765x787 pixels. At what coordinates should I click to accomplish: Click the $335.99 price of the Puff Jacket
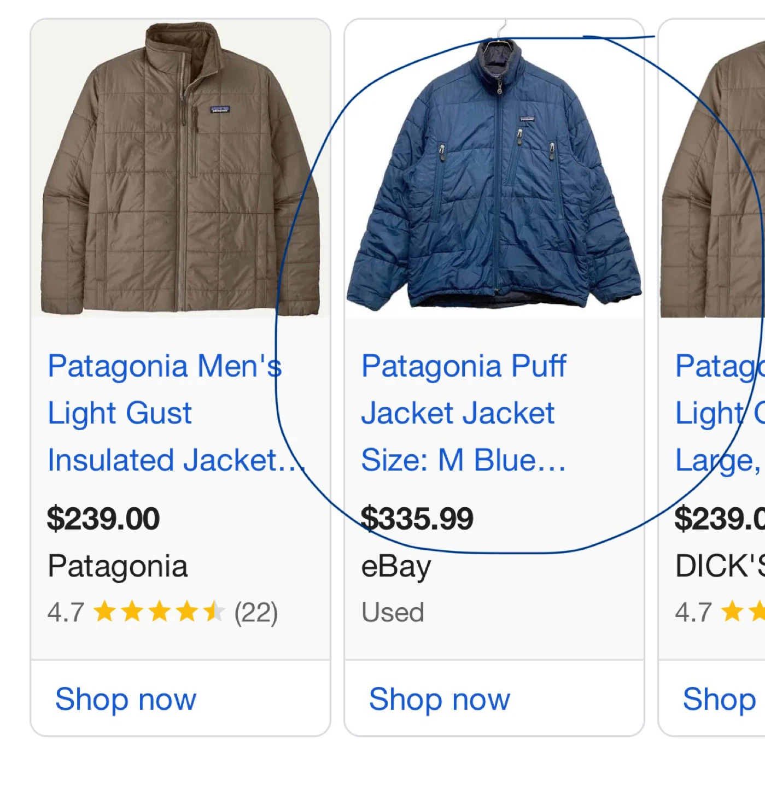click(417, 519)
